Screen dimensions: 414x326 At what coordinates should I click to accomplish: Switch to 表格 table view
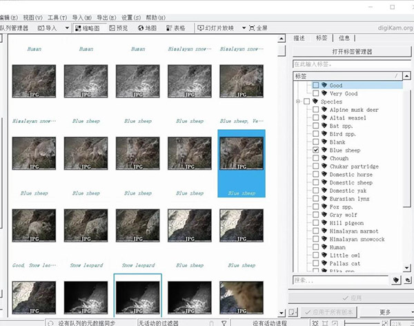pyautogui.click(x=175, y=28)
